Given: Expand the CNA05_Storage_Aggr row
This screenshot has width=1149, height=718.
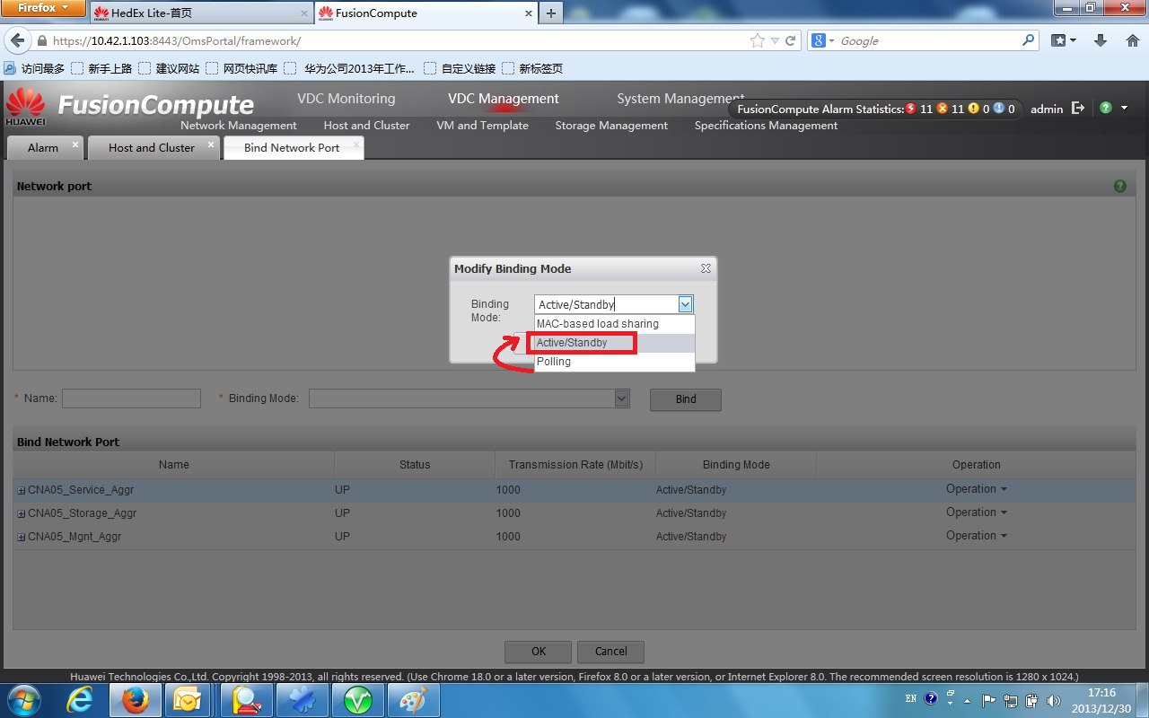Looking at the screenshot, I should coord(22,513).
